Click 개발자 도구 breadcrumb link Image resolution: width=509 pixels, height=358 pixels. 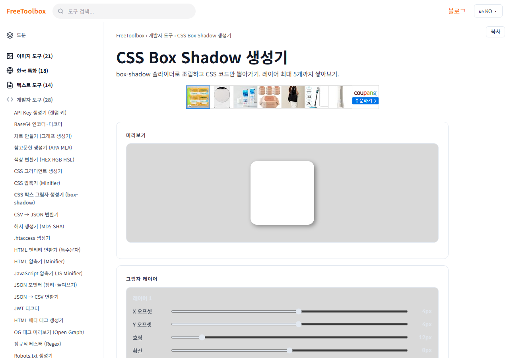(x=161, y=35)
